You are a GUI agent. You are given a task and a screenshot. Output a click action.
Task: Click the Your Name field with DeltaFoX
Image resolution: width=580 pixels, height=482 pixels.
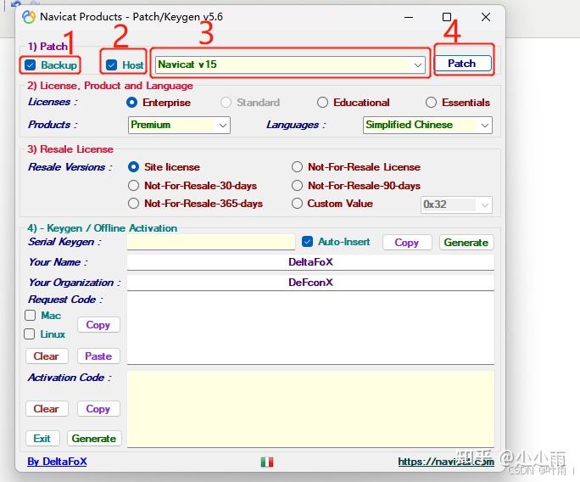point(310,262)
